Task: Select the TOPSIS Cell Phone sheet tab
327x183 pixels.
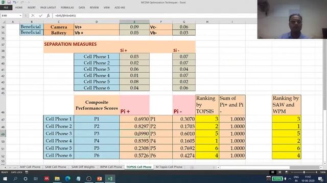Action: click(x=139, y=167)
